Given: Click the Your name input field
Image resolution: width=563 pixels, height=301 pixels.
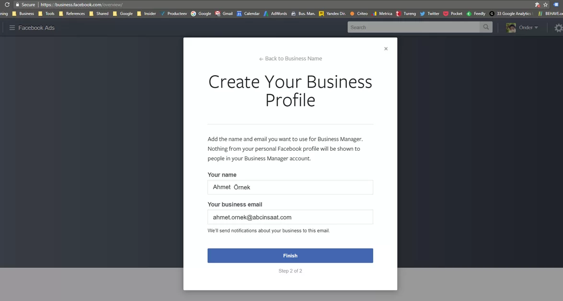Looking at the screenshot, I should (x=290, y=187).
